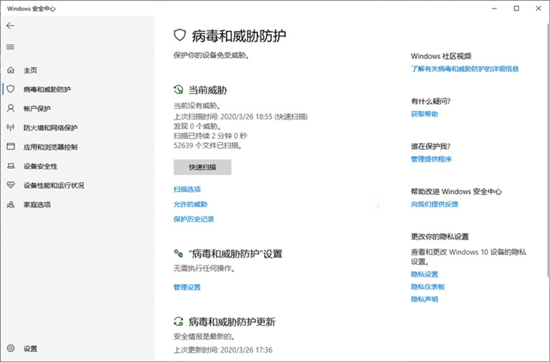This screenshot has width=550, height=362.
Task: Expand the hamburger navigation menu
Action: pos(10,47)
